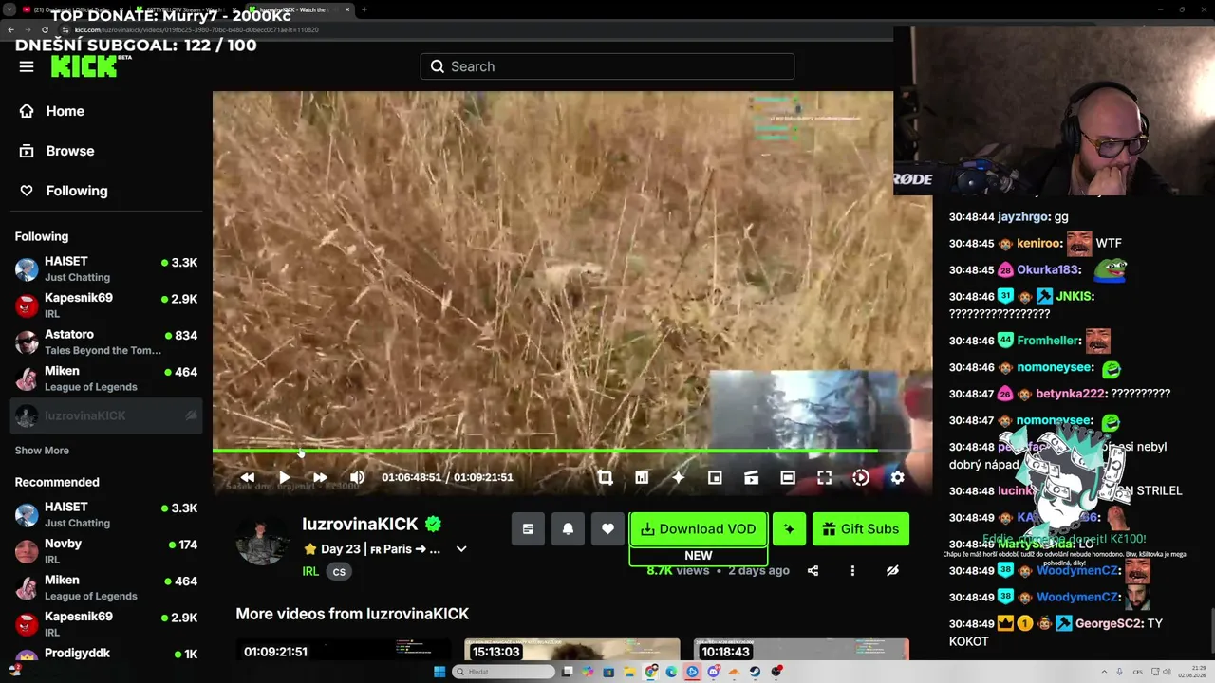Enable picture-in-picture mode
The image size is (1215, 683).
(x=715, y=477)
